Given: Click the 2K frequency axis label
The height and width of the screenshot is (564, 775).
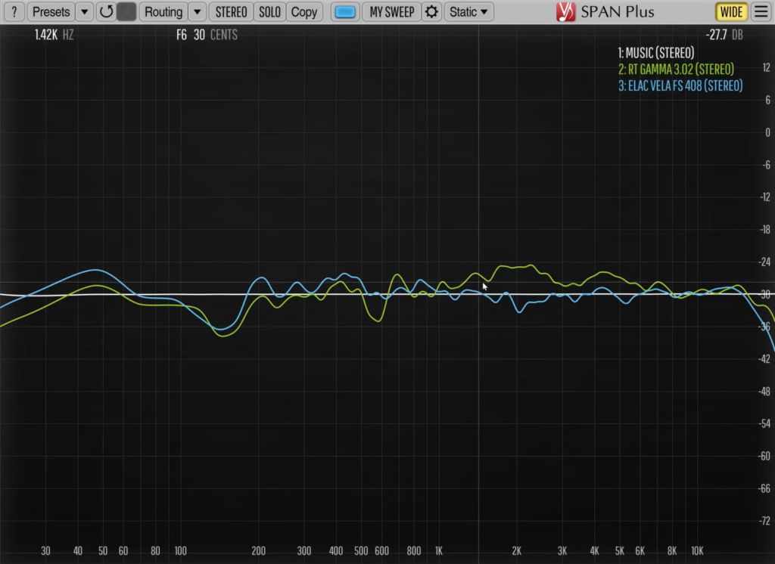Looking at the screenshot, I should pyautogui.click(x=516, y=550).
